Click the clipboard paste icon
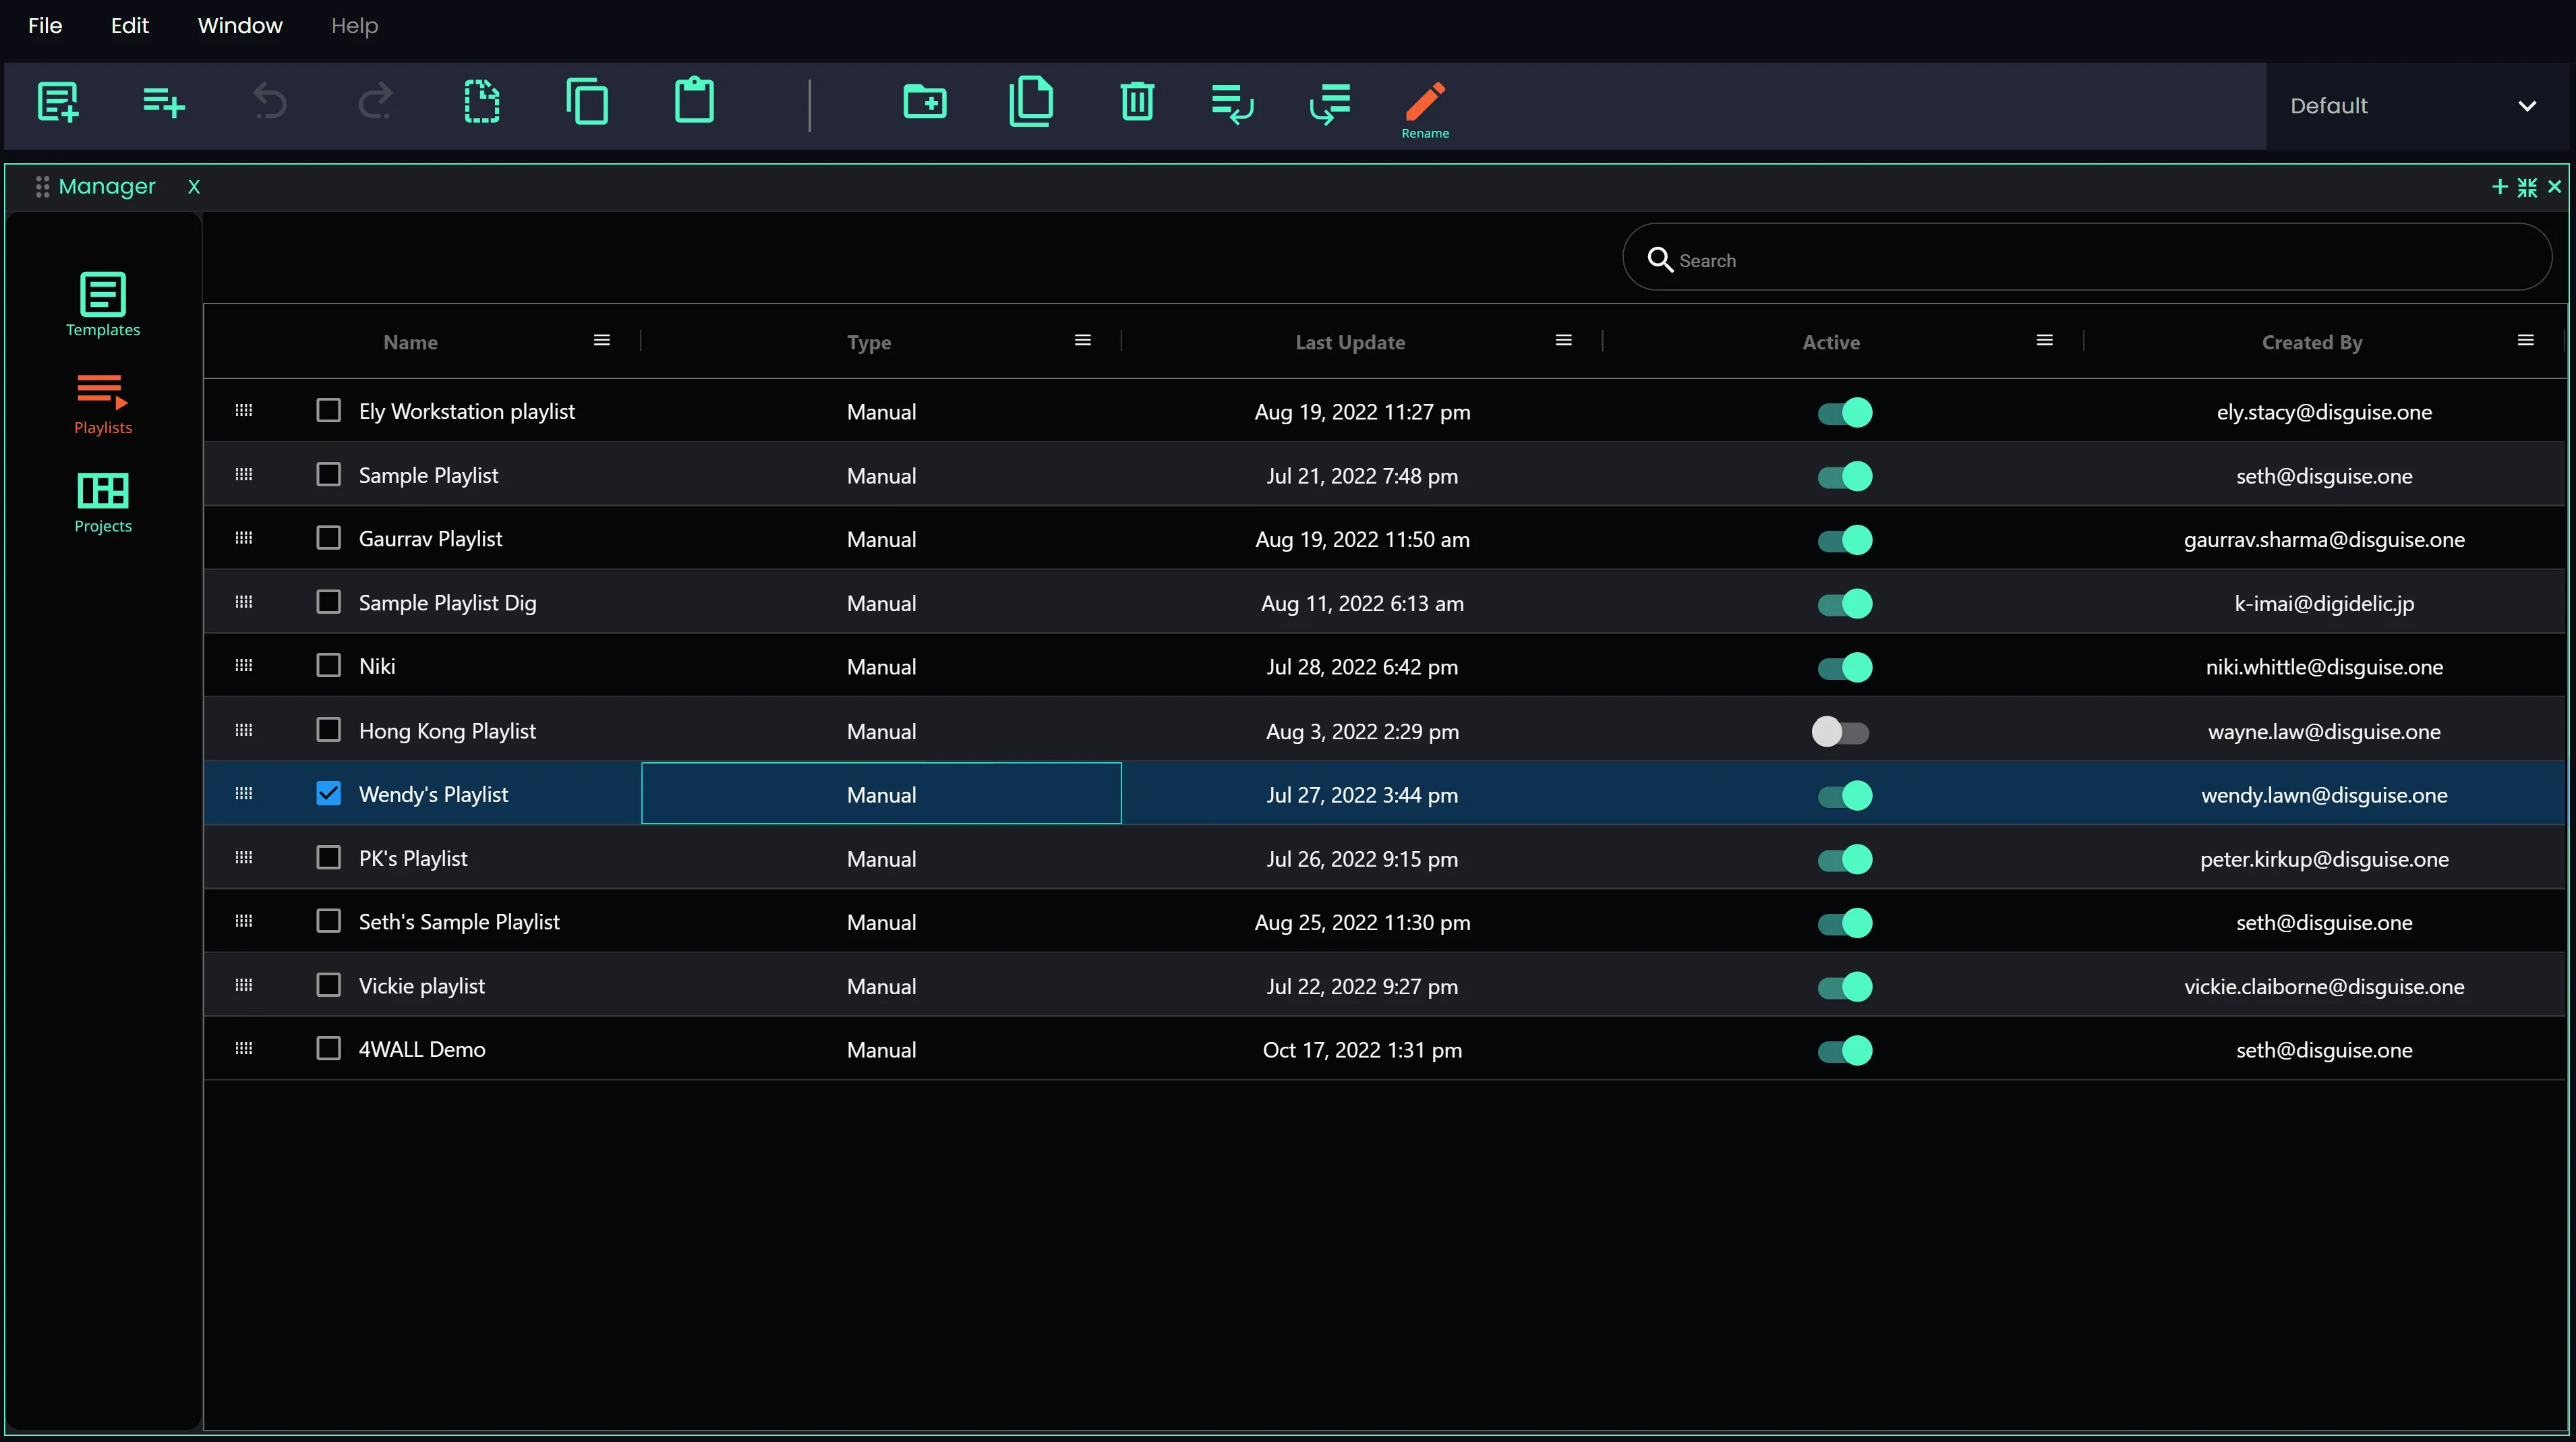2576x1442 pixels. 694,102
